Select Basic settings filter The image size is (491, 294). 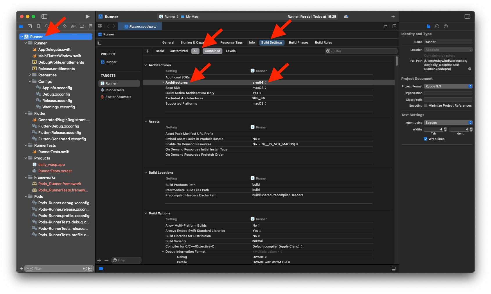click(160, 51)
